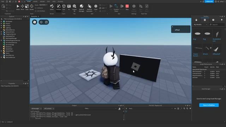
Task: Switch to the AVATAR ribbon tab
Action: pyautogui.click(x=42, y=1)
